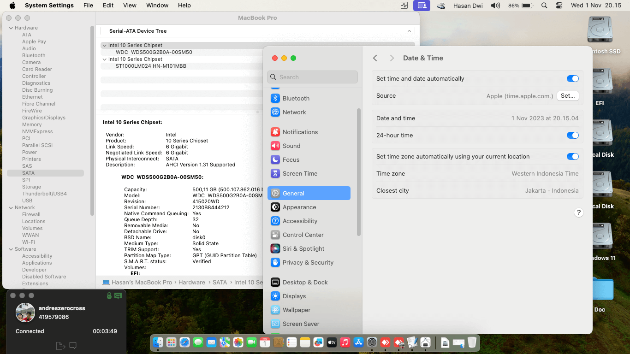The image size is (630, 354).
Task: Disable the 24-hour time switch
Action: click(x=572, y=136)
